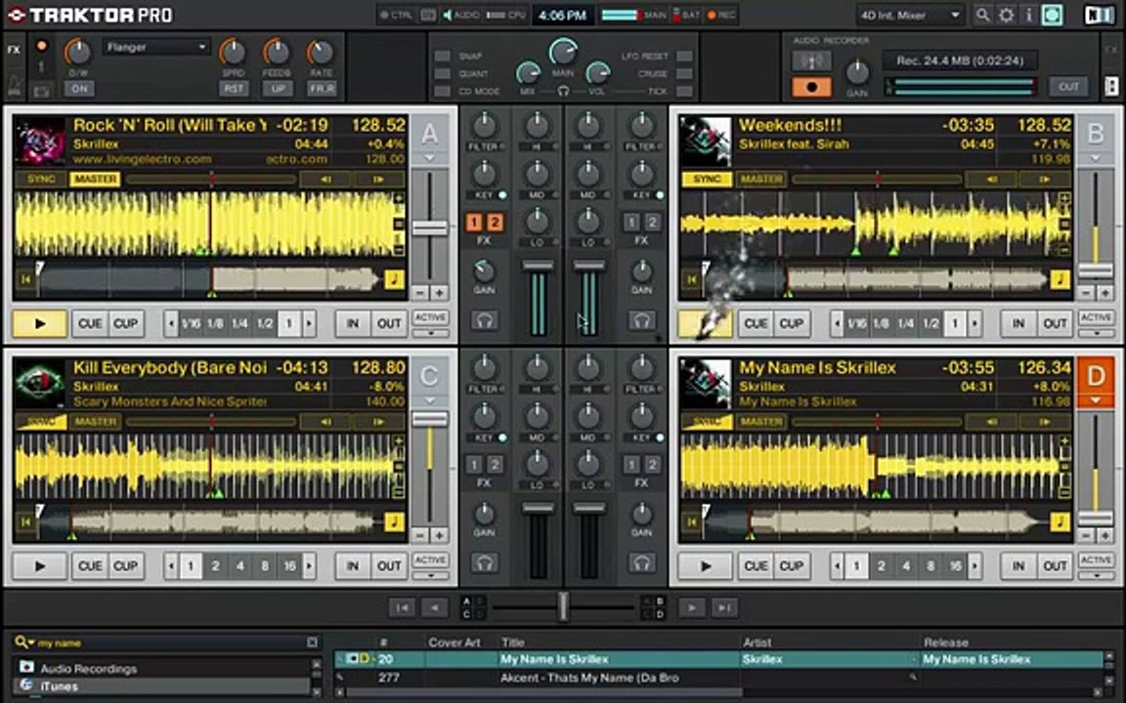
Task: Click the FX Rate FR.R button
Action: coord(321,89)
